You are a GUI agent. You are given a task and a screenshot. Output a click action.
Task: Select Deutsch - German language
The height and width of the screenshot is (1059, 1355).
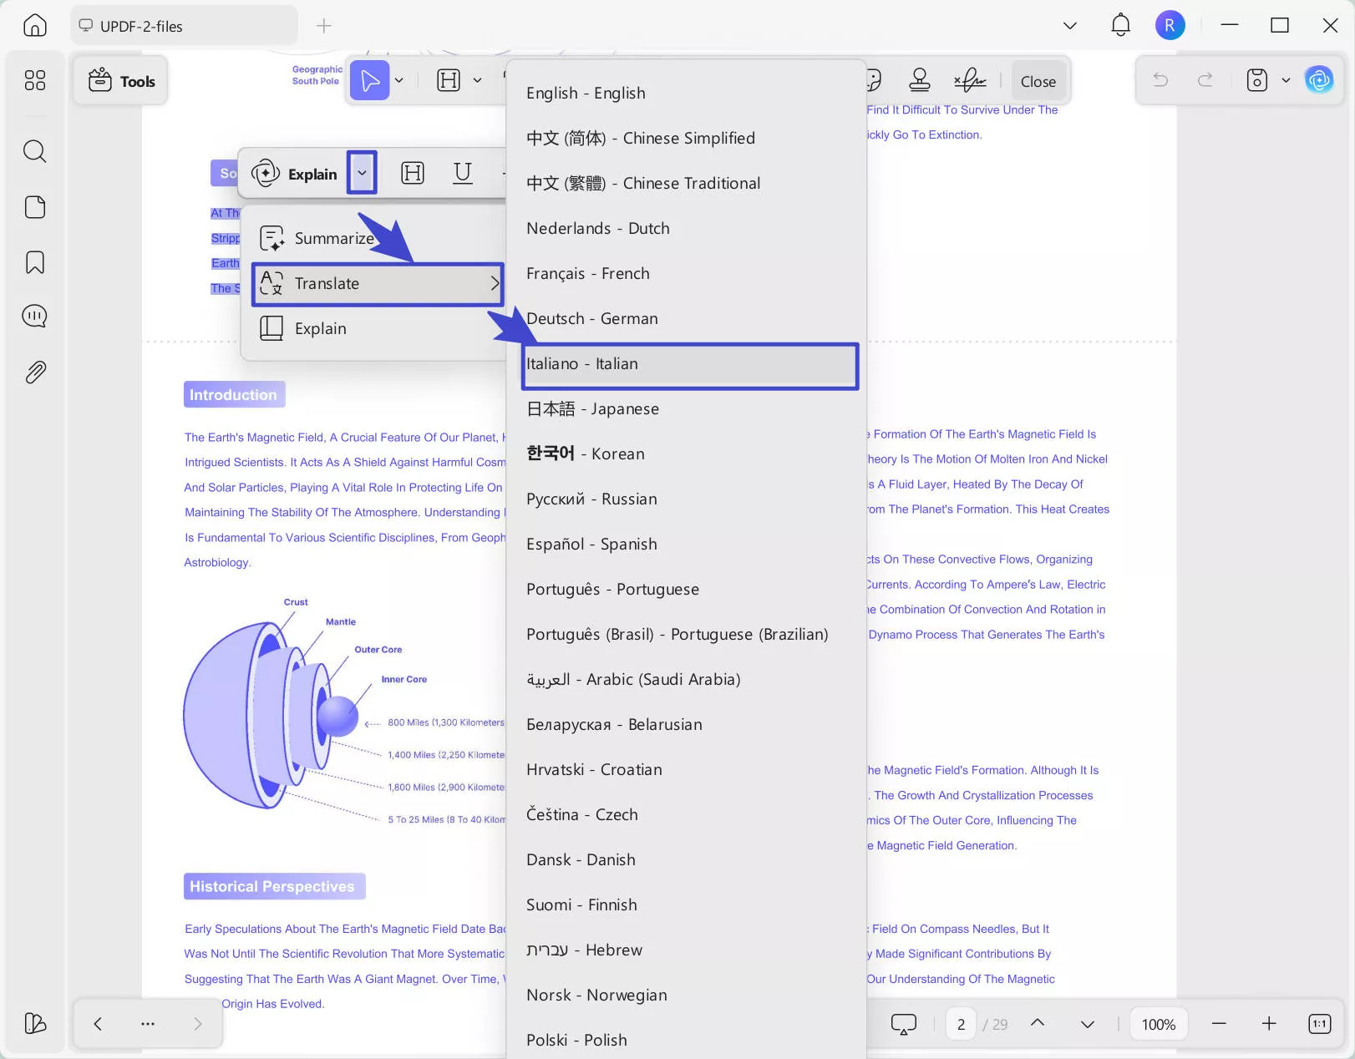(686, 318)
